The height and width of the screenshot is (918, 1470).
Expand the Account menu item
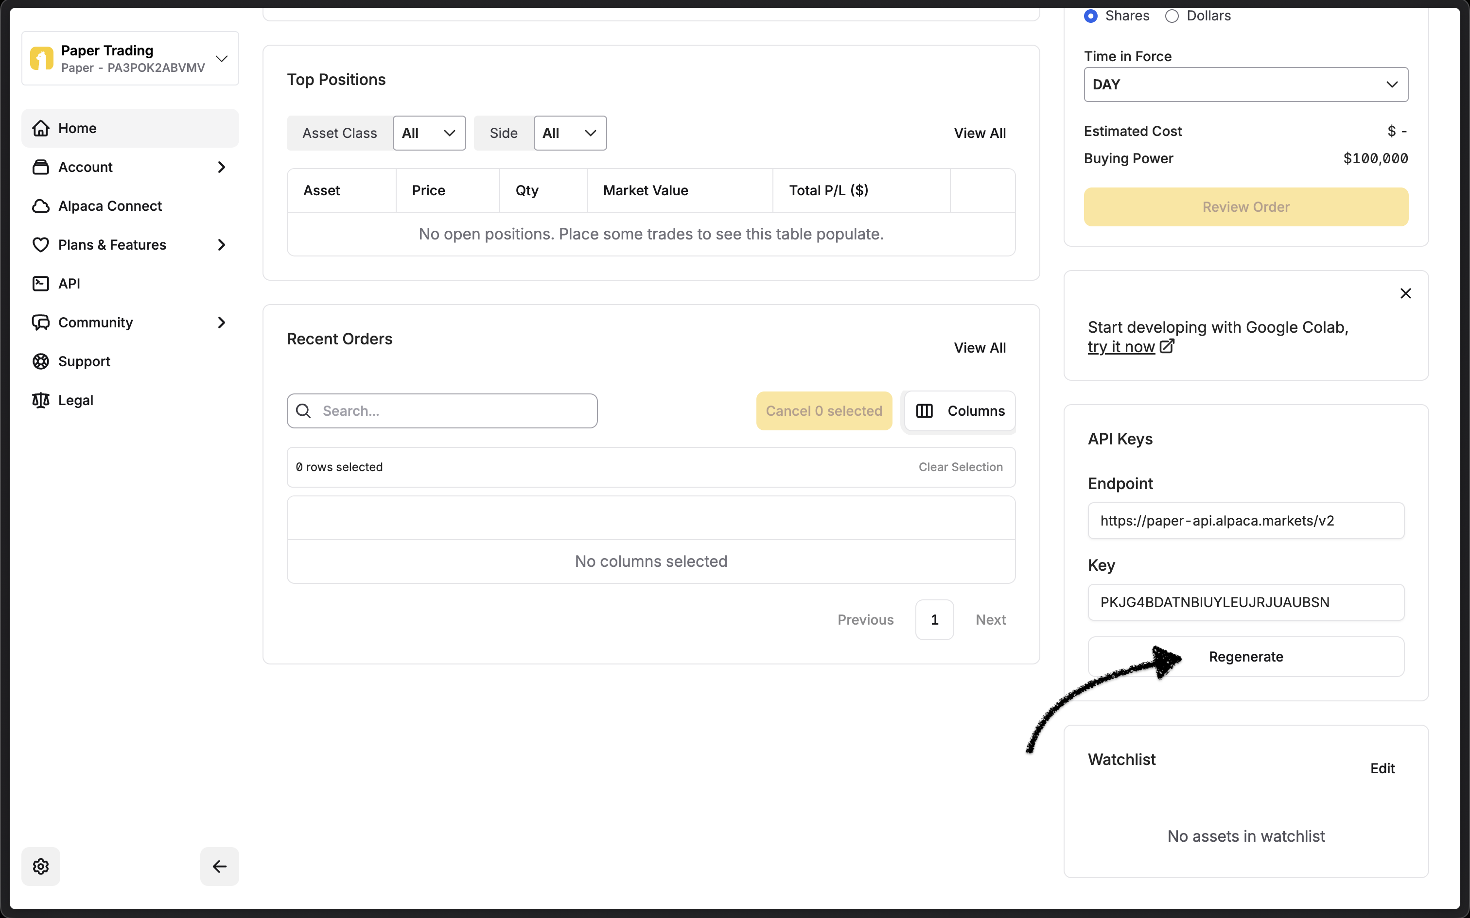tap(130, 167)
